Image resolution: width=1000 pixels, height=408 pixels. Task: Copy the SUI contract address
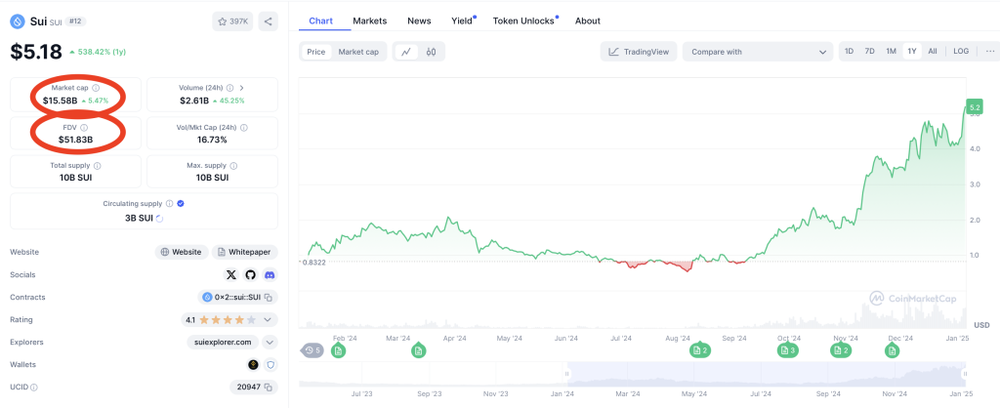click(269, 297)
